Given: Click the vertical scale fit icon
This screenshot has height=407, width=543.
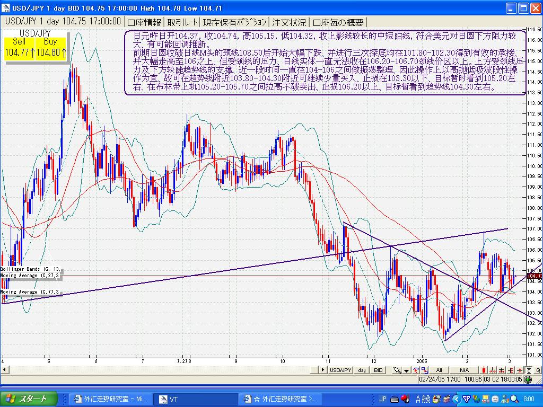Looking at the screenshot, I should pos(530,370).
